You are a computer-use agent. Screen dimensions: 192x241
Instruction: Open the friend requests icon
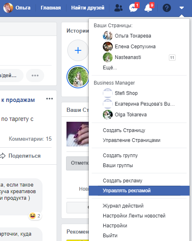[x=119, y=8]
